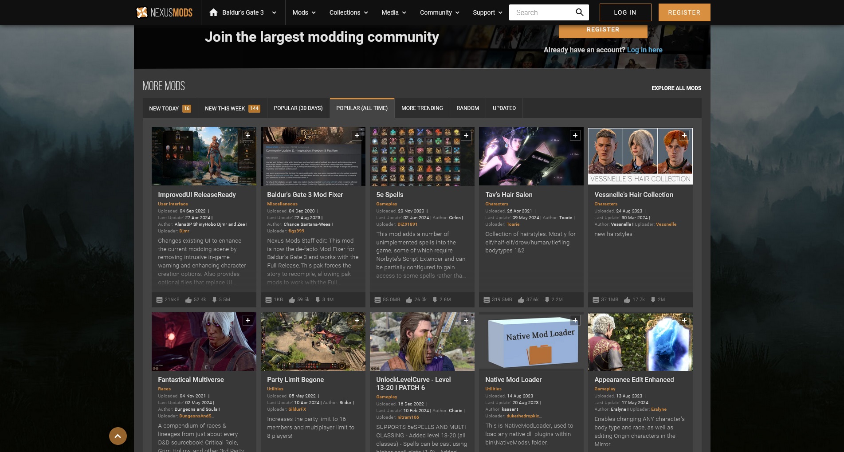Select the Popular (30 Days) tab
The width and height of the screenshot is (844, 452).
coord(298,108)
